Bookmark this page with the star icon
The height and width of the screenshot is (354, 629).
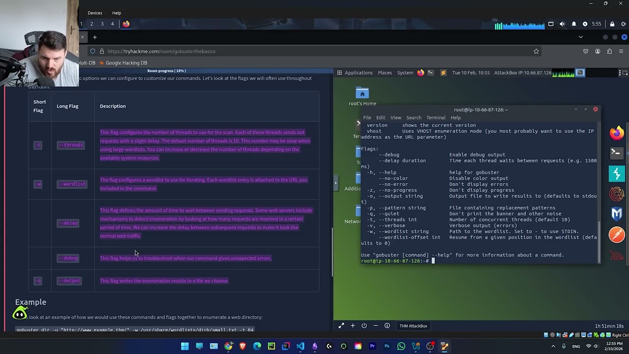536,51
